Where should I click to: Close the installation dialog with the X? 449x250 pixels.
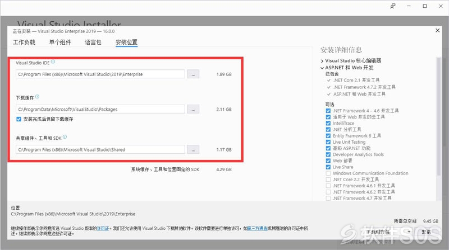pos(438,30)
